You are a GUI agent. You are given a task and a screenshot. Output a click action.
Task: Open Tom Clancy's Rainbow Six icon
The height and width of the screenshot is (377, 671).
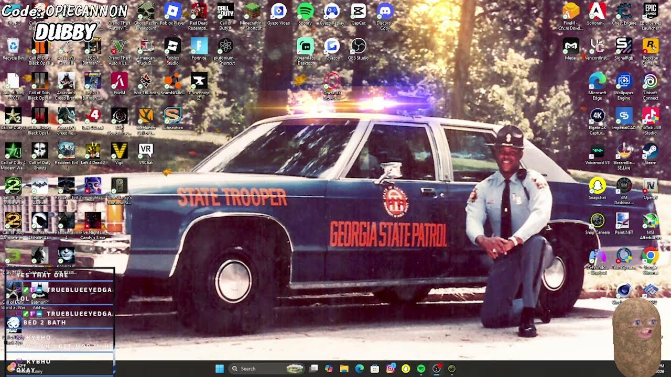[120, 191]
